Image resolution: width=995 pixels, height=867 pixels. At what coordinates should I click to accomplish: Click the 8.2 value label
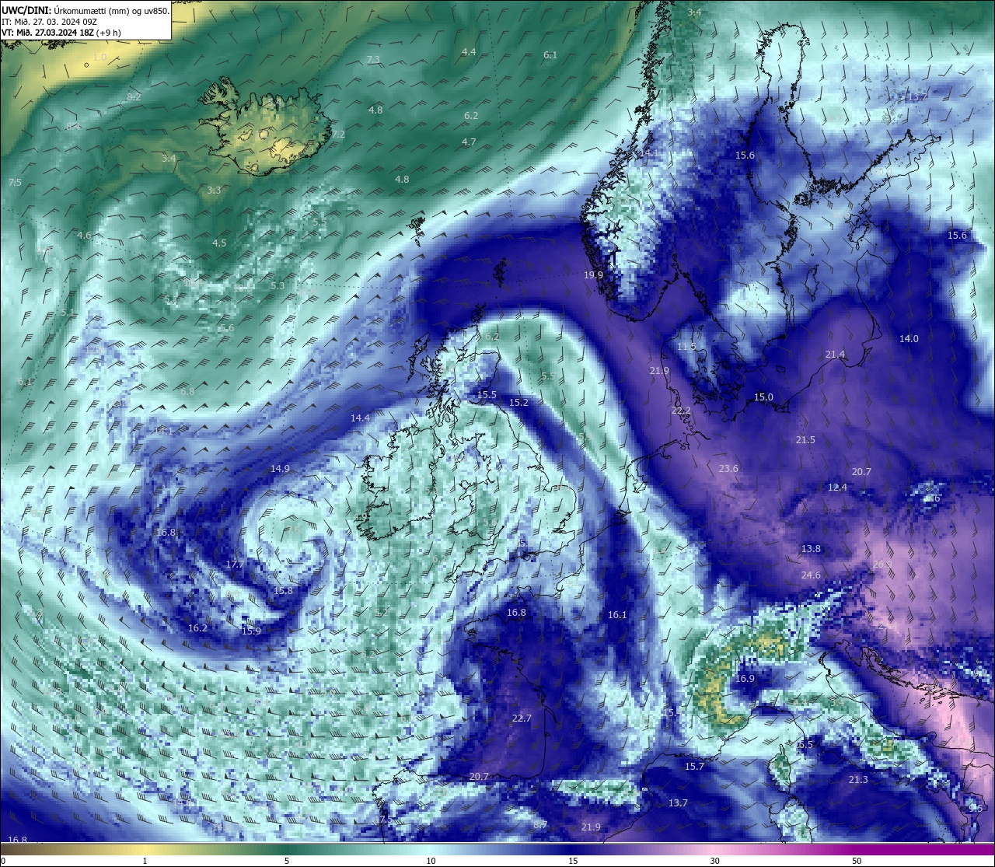pyautogui.click(x=134, y=97)
